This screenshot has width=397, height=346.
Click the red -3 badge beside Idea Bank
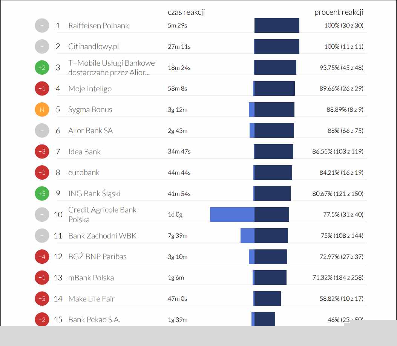[x=42, y=152]
